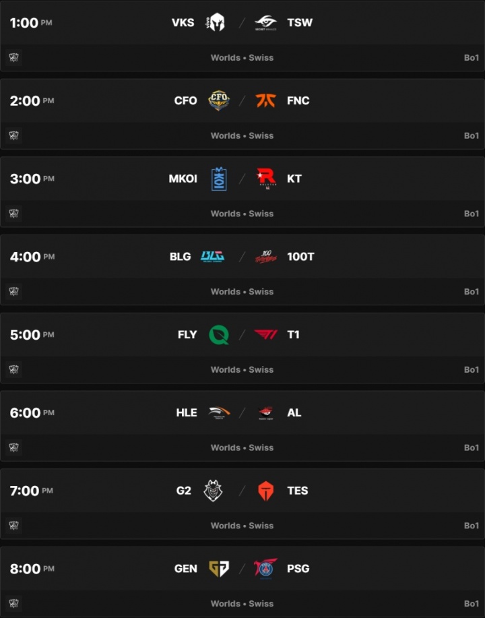The image size is (485, 618).
Task: Click the gold Gen.G logo
Action: point(218,568)
